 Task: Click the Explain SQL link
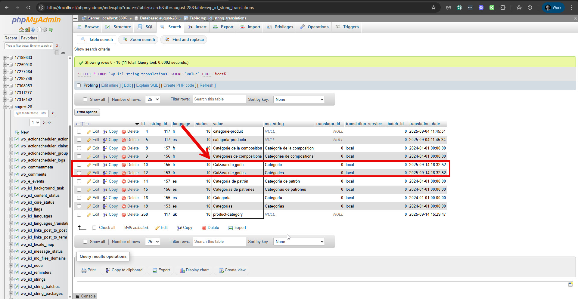147,85
